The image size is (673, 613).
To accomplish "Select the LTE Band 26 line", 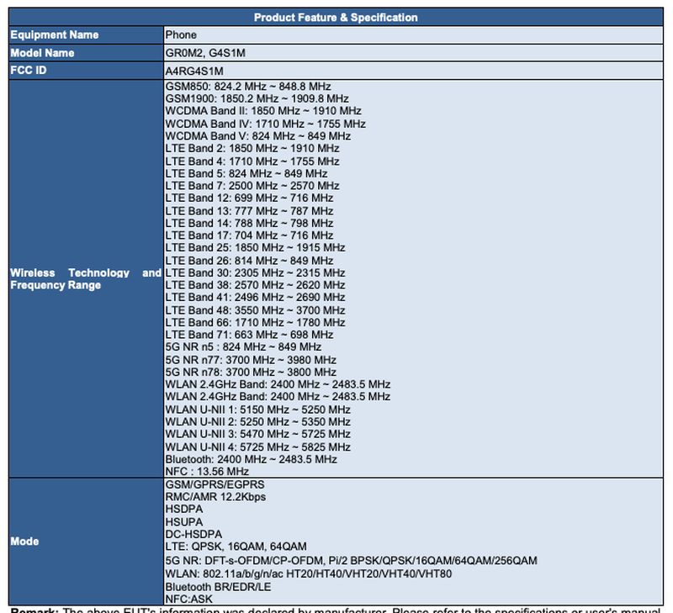I will click(249, 261).
